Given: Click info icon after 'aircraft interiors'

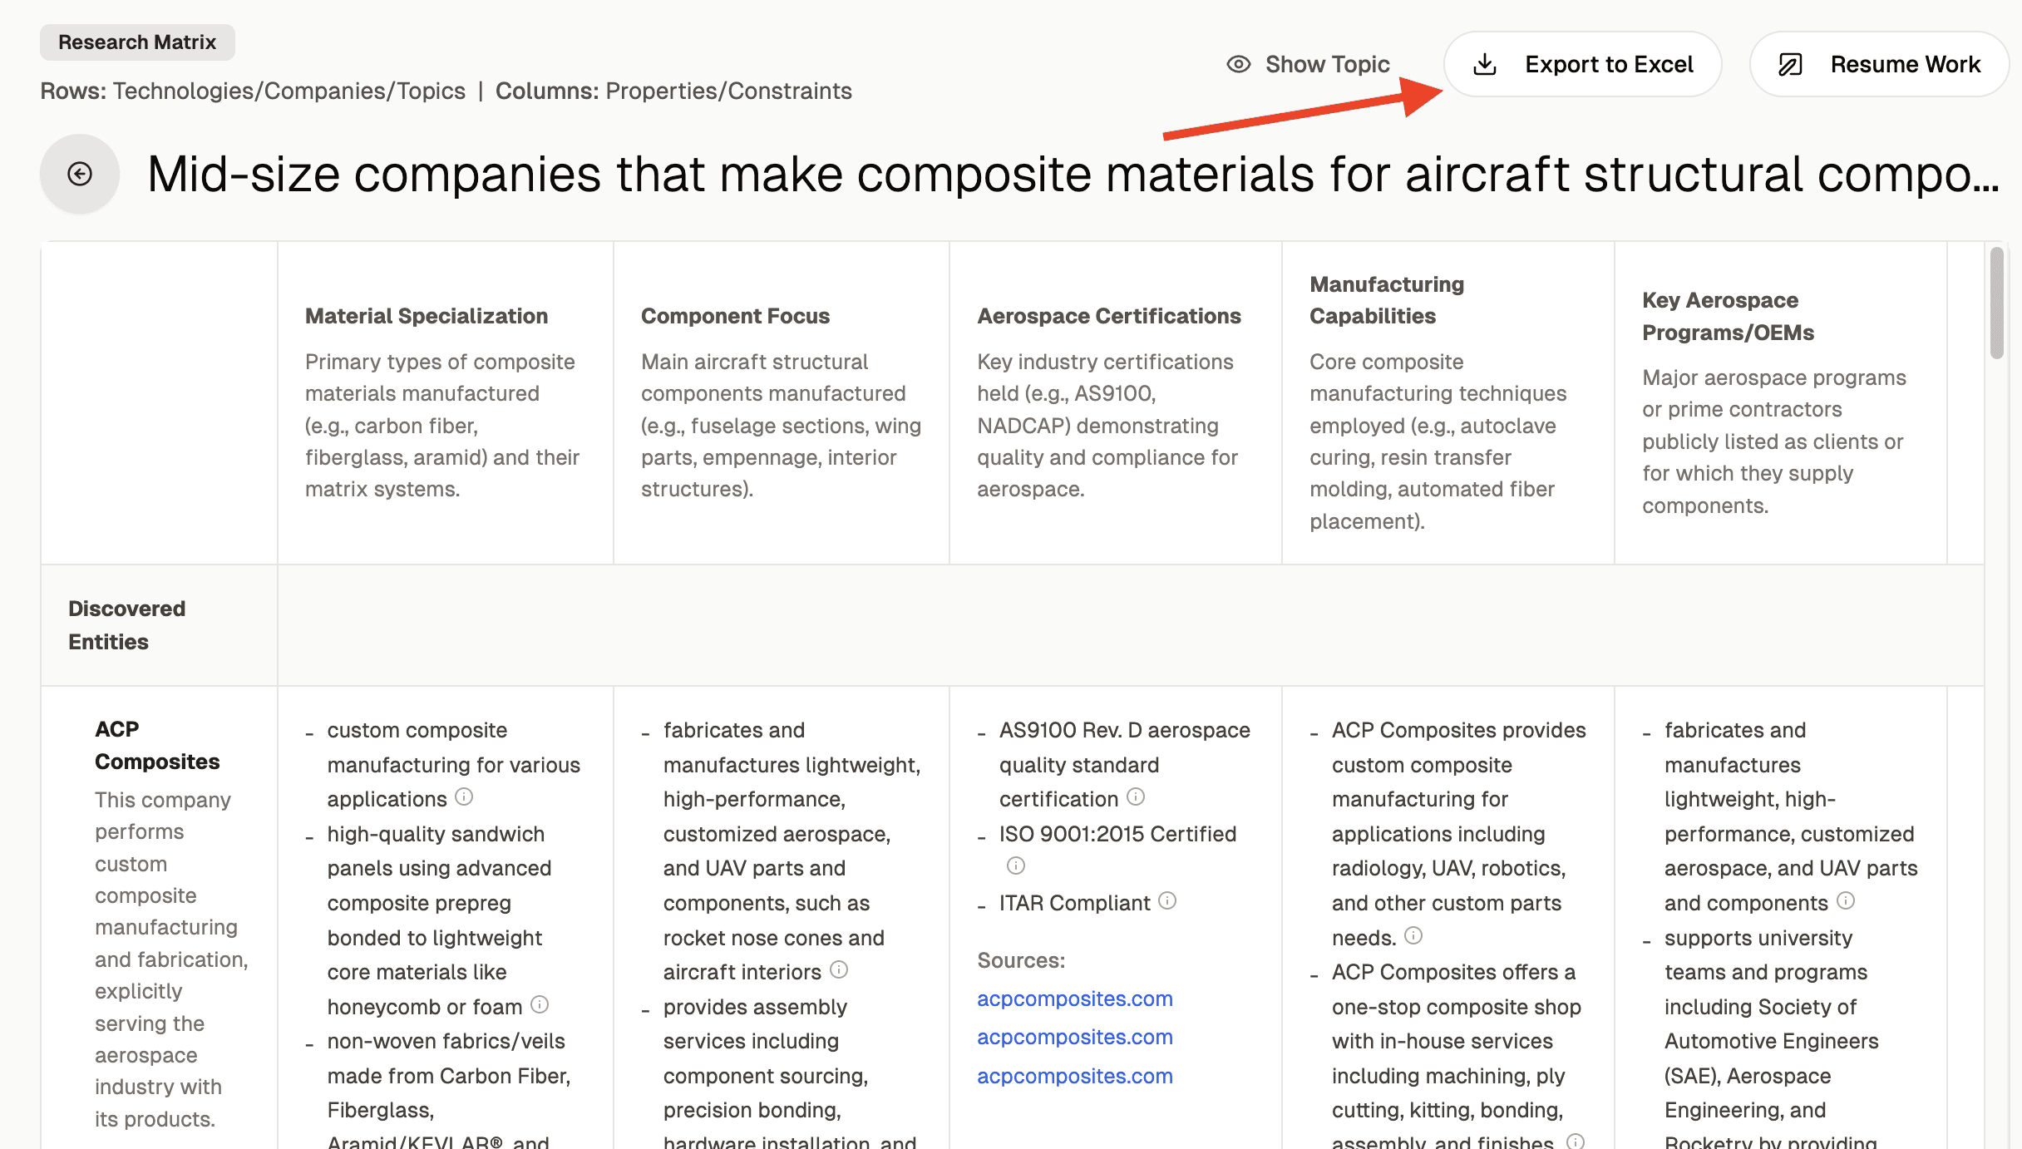Looking at the screenshot, I should click(839, 970).
